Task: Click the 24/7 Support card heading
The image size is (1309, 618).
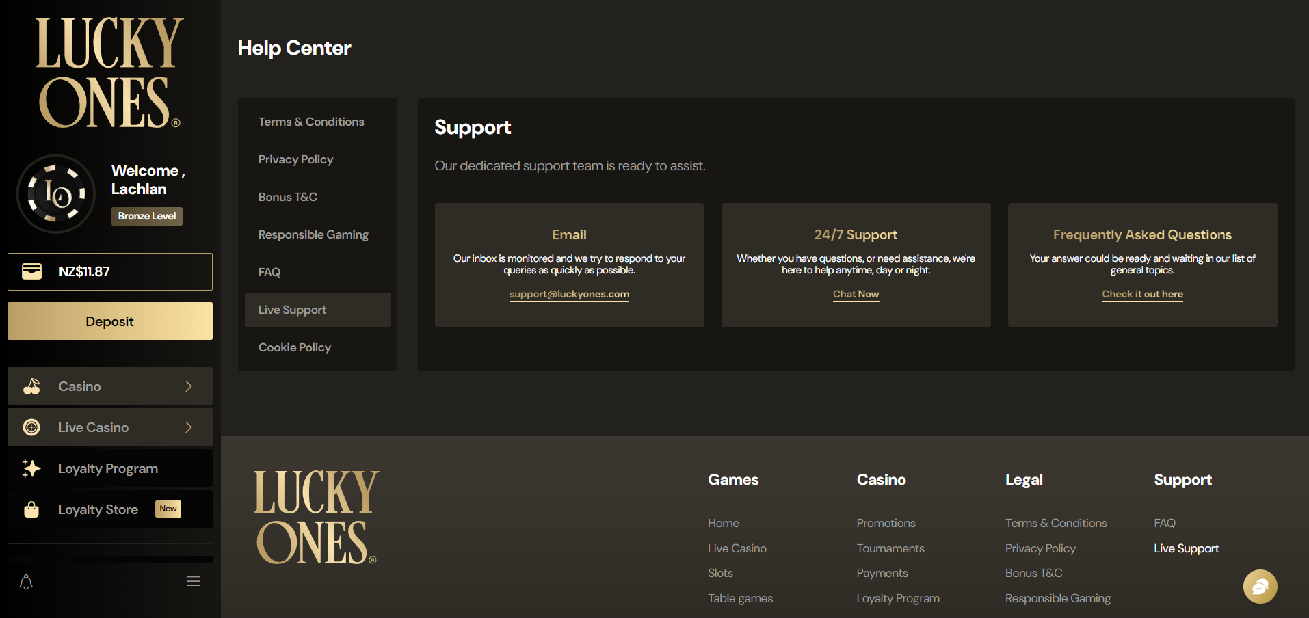Action: (x=856, y=234)
